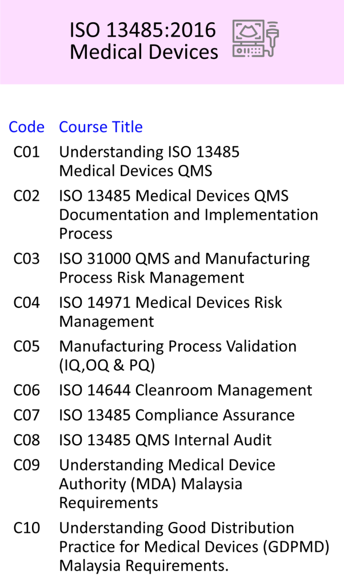The image size is (344, 586).
Task: Open ISO 14644 Cleanroom Management course
Action: pos(186,390)
